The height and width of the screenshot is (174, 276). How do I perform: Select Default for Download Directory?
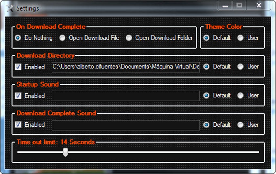click(x=206, y=67)
